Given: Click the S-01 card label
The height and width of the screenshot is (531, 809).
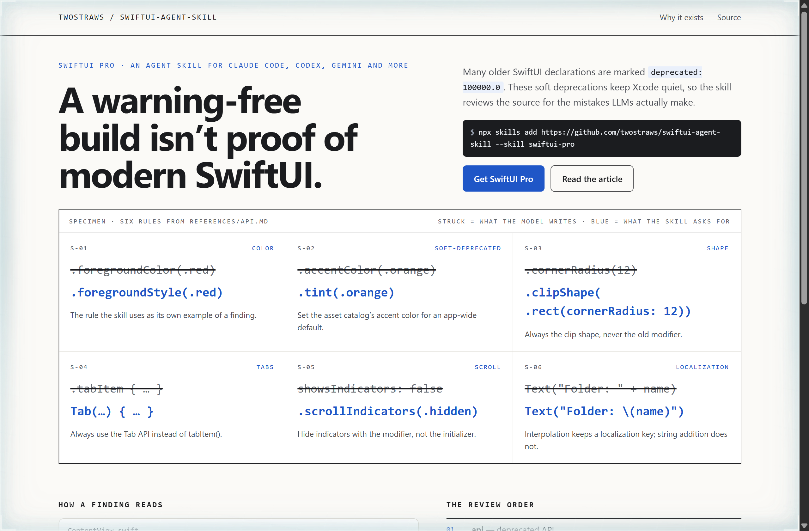Looking at the screenshot, I should (x=79, y=248).
